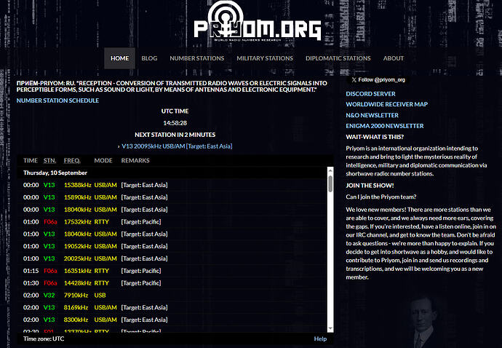
Task: Click the UTC time 14:58:28 display
Action: [175, 123]
